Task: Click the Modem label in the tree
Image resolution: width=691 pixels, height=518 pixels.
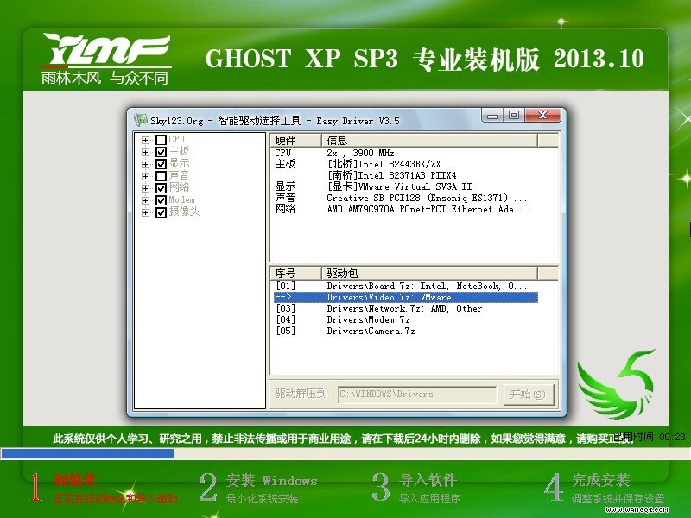Action: pyautogui.click(x=181, y=200)
